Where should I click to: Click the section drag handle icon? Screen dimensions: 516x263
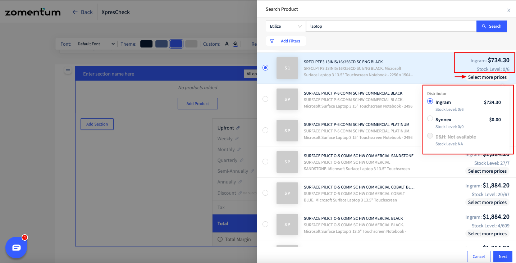pos(68,71)
